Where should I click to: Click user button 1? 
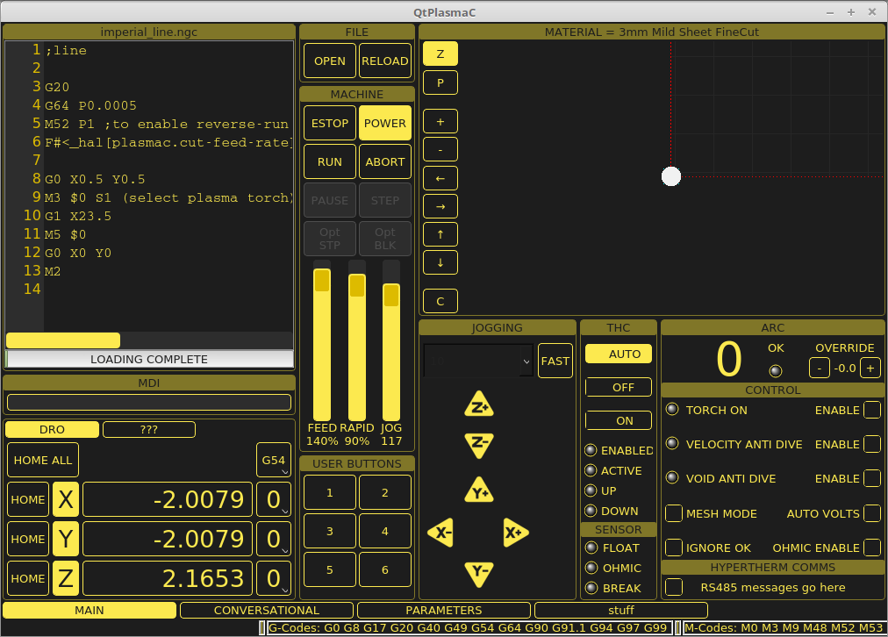(330, 492)
